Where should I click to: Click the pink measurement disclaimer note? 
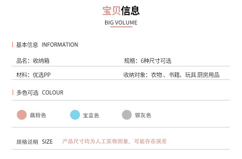(114, 142)
